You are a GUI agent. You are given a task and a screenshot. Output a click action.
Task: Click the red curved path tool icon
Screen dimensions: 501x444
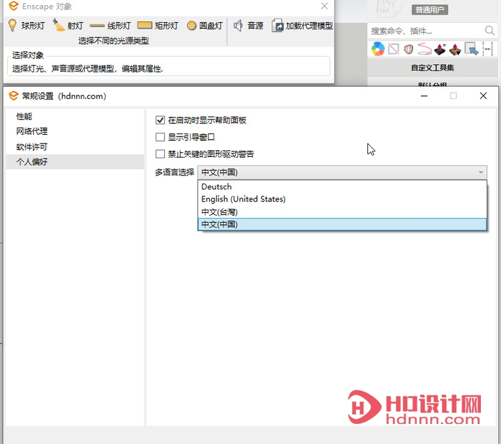pos(424,49)
